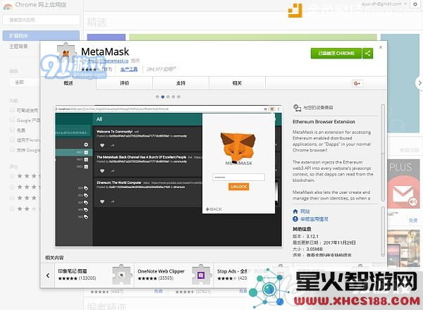This screenshot has width=423, height=310.
Task: Click the MetaMask screenshot preview image
Action: tap(168, 175)
